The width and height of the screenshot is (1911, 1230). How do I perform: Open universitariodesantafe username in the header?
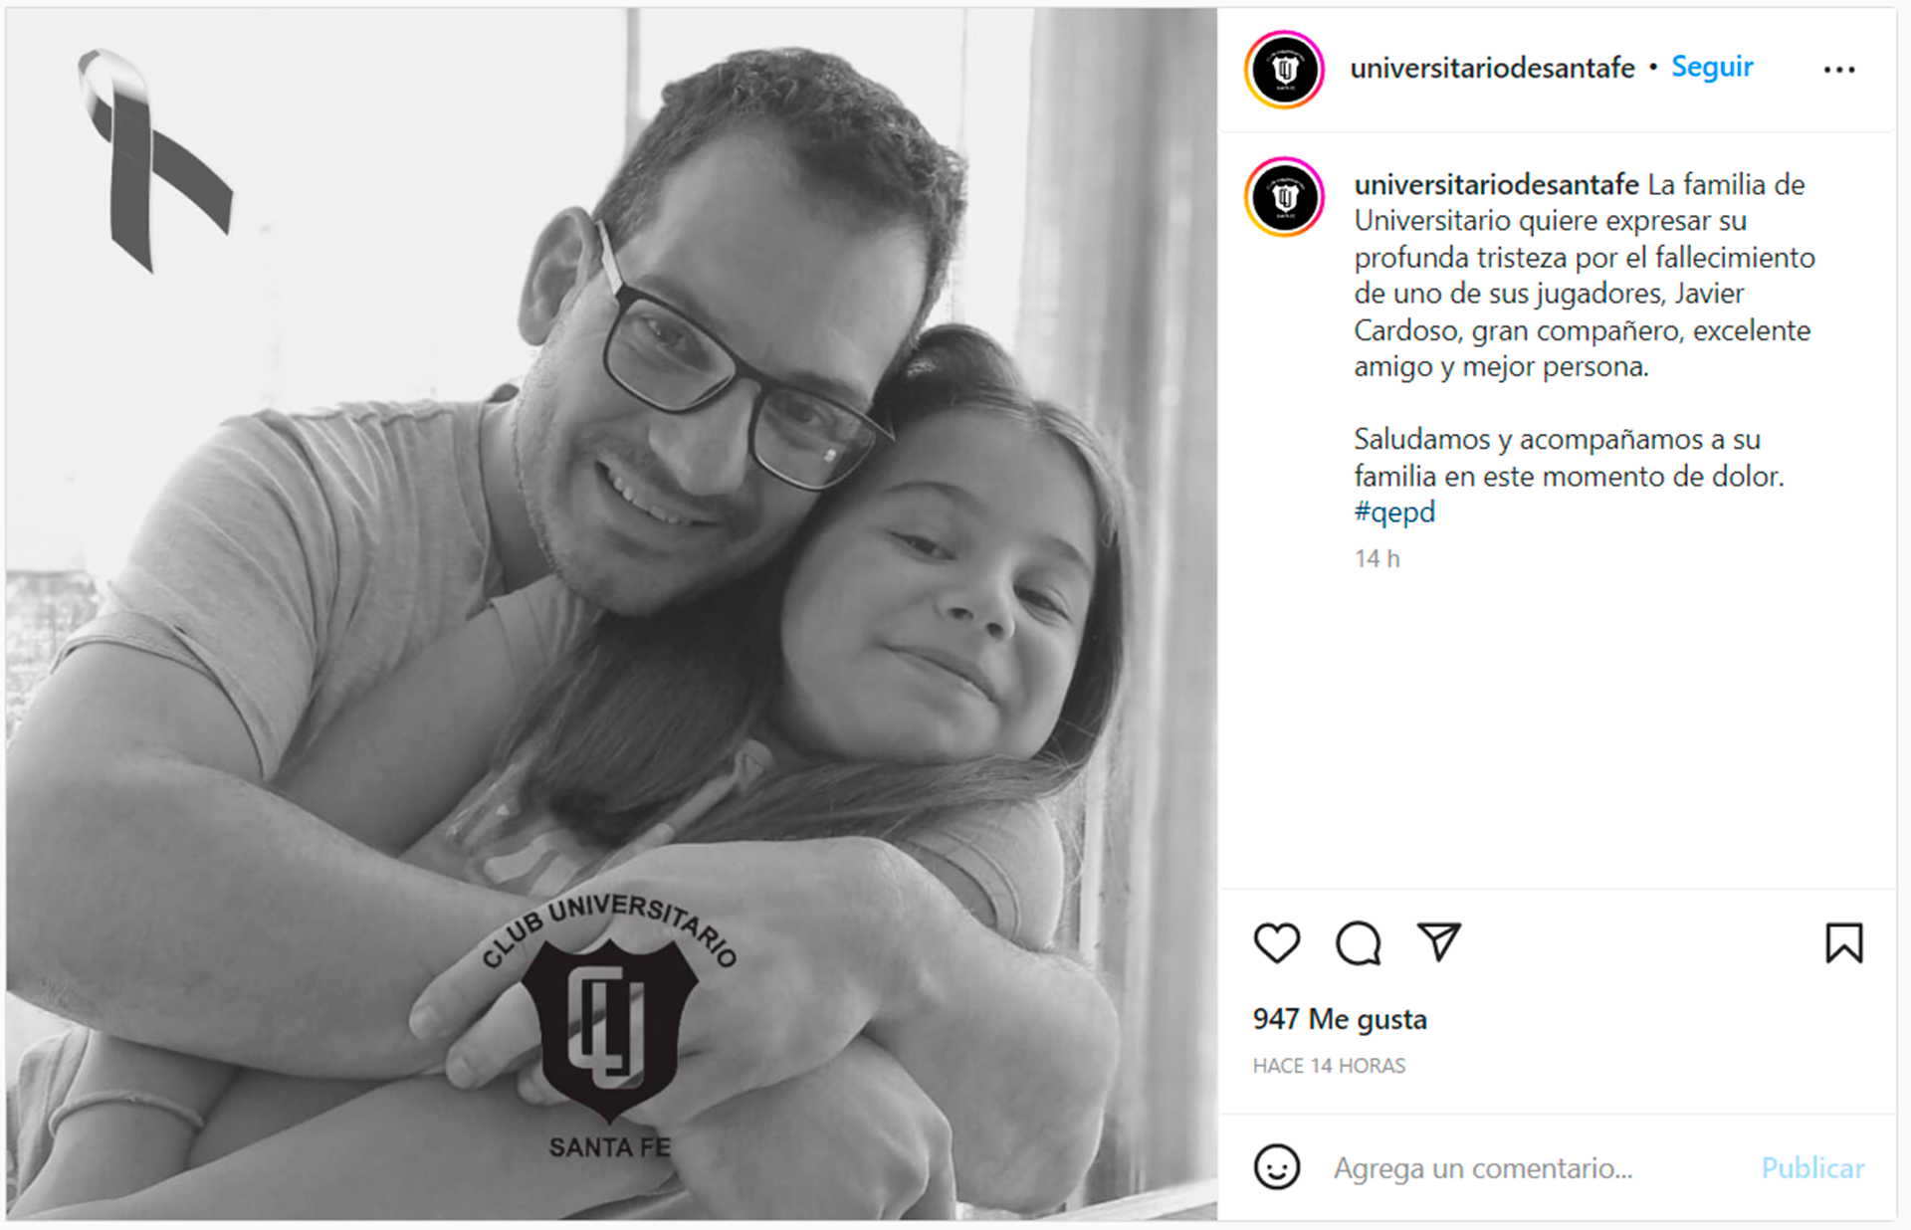(1491, 68)
